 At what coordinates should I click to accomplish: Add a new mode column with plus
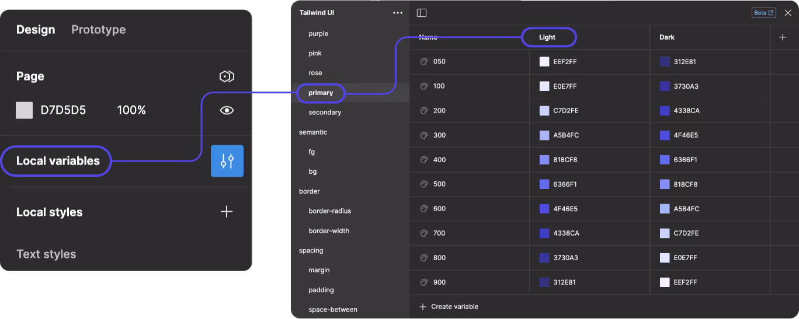[783, 37]
